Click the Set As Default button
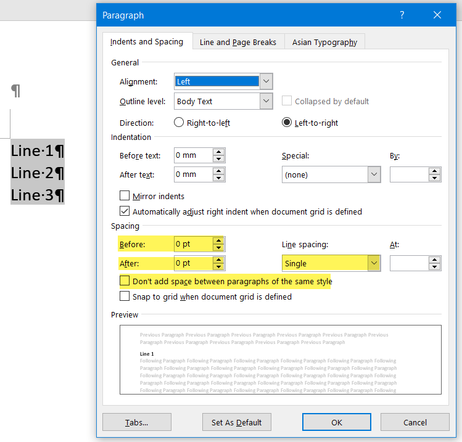462x442 pixels. pyautogui.click(x=237, y=422)
